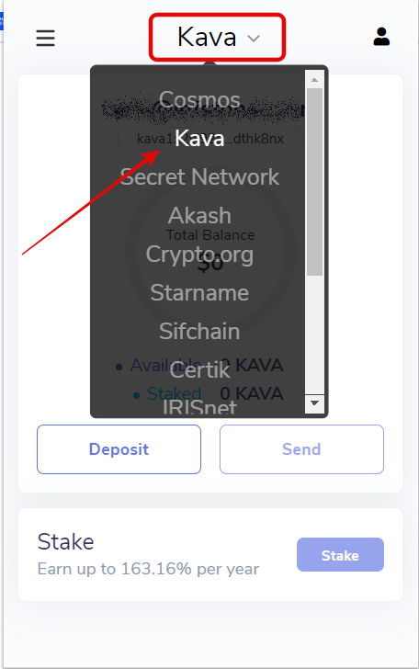Screen dimensions: 419x669
Task: Click the Kava network title selector
Action: [217, 37]
